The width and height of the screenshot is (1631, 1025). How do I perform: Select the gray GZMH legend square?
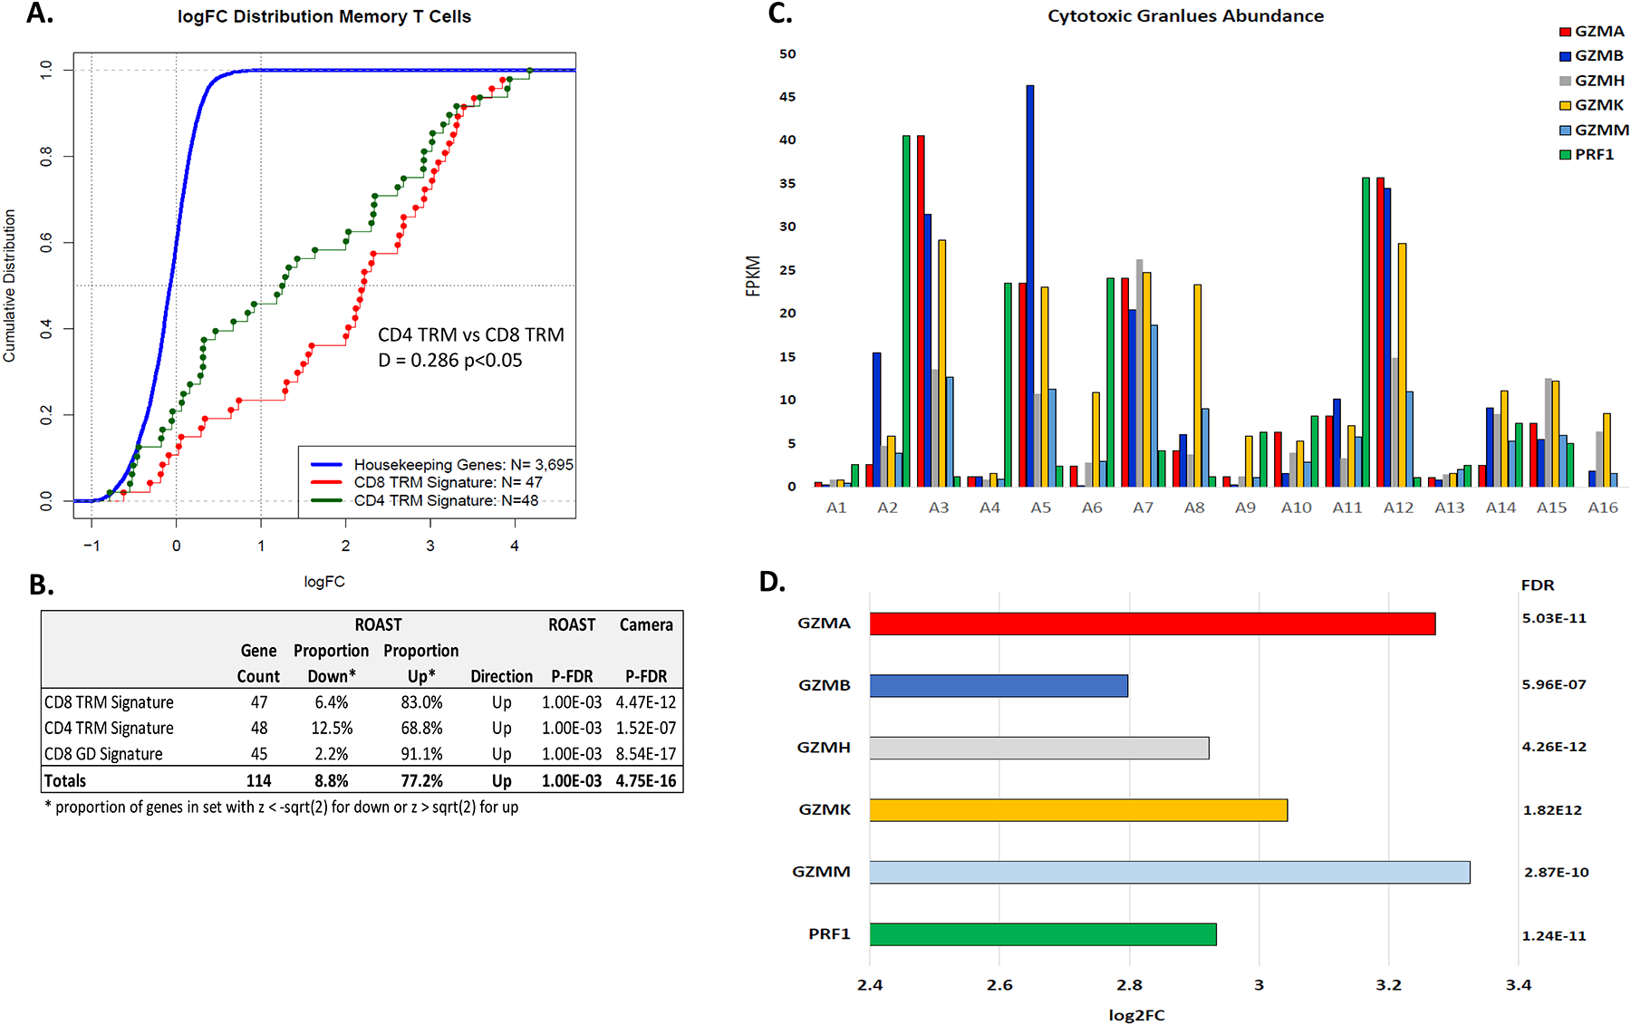(1565, 81)
